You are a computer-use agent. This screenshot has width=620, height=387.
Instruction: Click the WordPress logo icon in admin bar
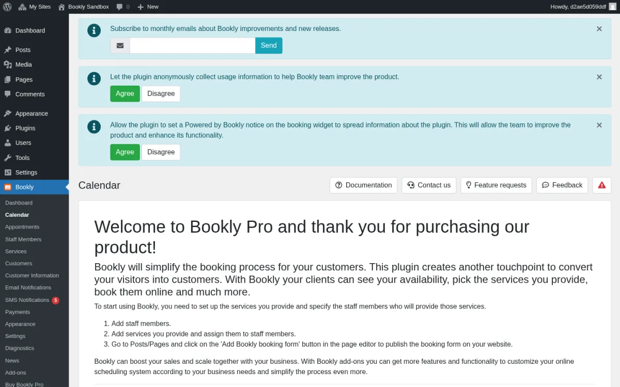tap(7, 7)
